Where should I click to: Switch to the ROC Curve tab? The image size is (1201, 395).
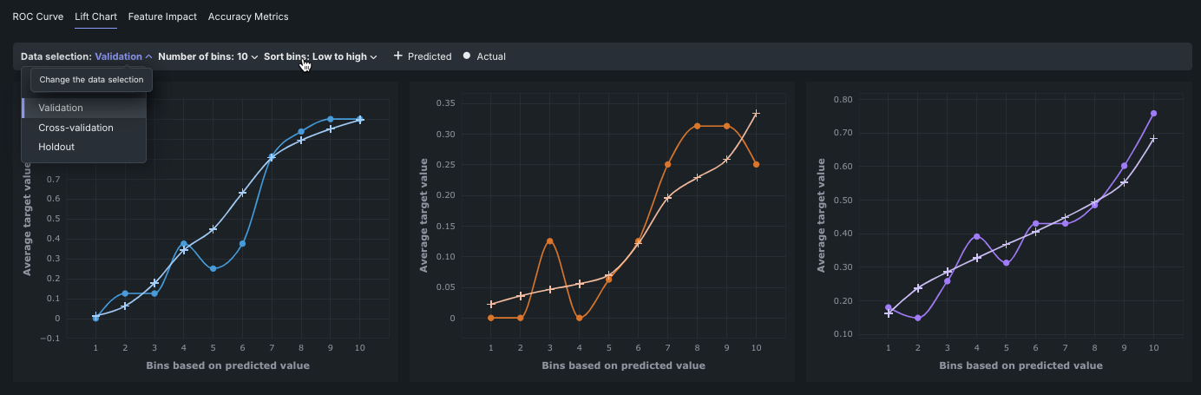[x=38, y=16]
